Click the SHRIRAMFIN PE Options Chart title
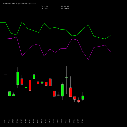 pos(20,4)
